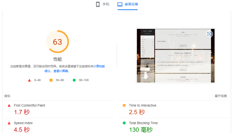Click the 4.5 秒 value
This screenshot has width=233, height=134.
(22, 130)
